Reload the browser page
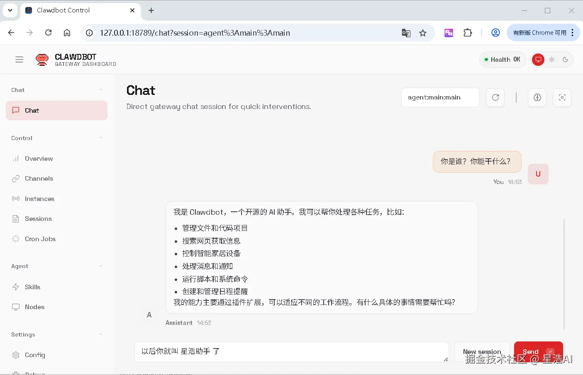This screenshot has width=583, height=375. 48,33
